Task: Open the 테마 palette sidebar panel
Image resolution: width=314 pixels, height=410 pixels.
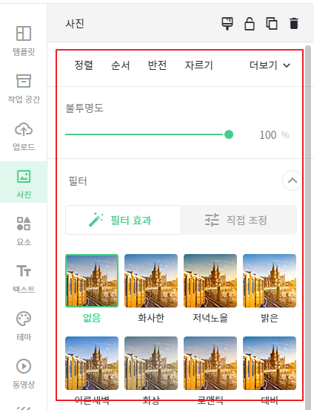Action: click(24, 325)
